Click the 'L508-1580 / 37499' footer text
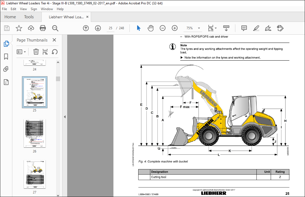This screenshot has height=197, width=305. tap(148, 194)
